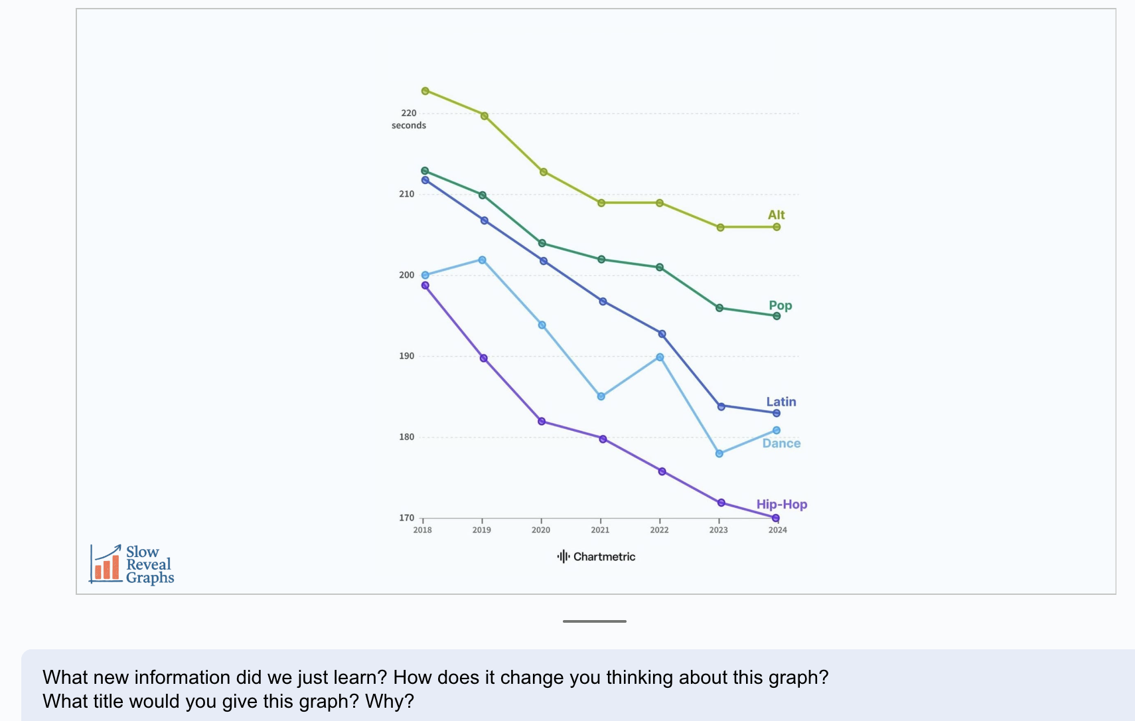The image size is (1135, 721).
Task: Click the 220 seconds y-axis label
Action: pyautogui.click(x=409, y=119)
